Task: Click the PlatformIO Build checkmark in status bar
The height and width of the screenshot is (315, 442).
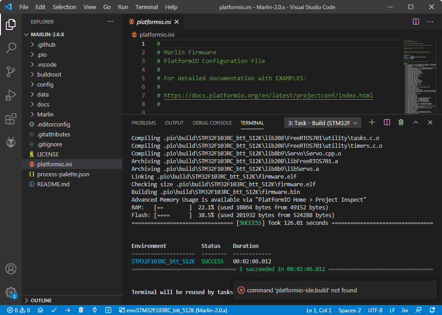Action: 54,310
